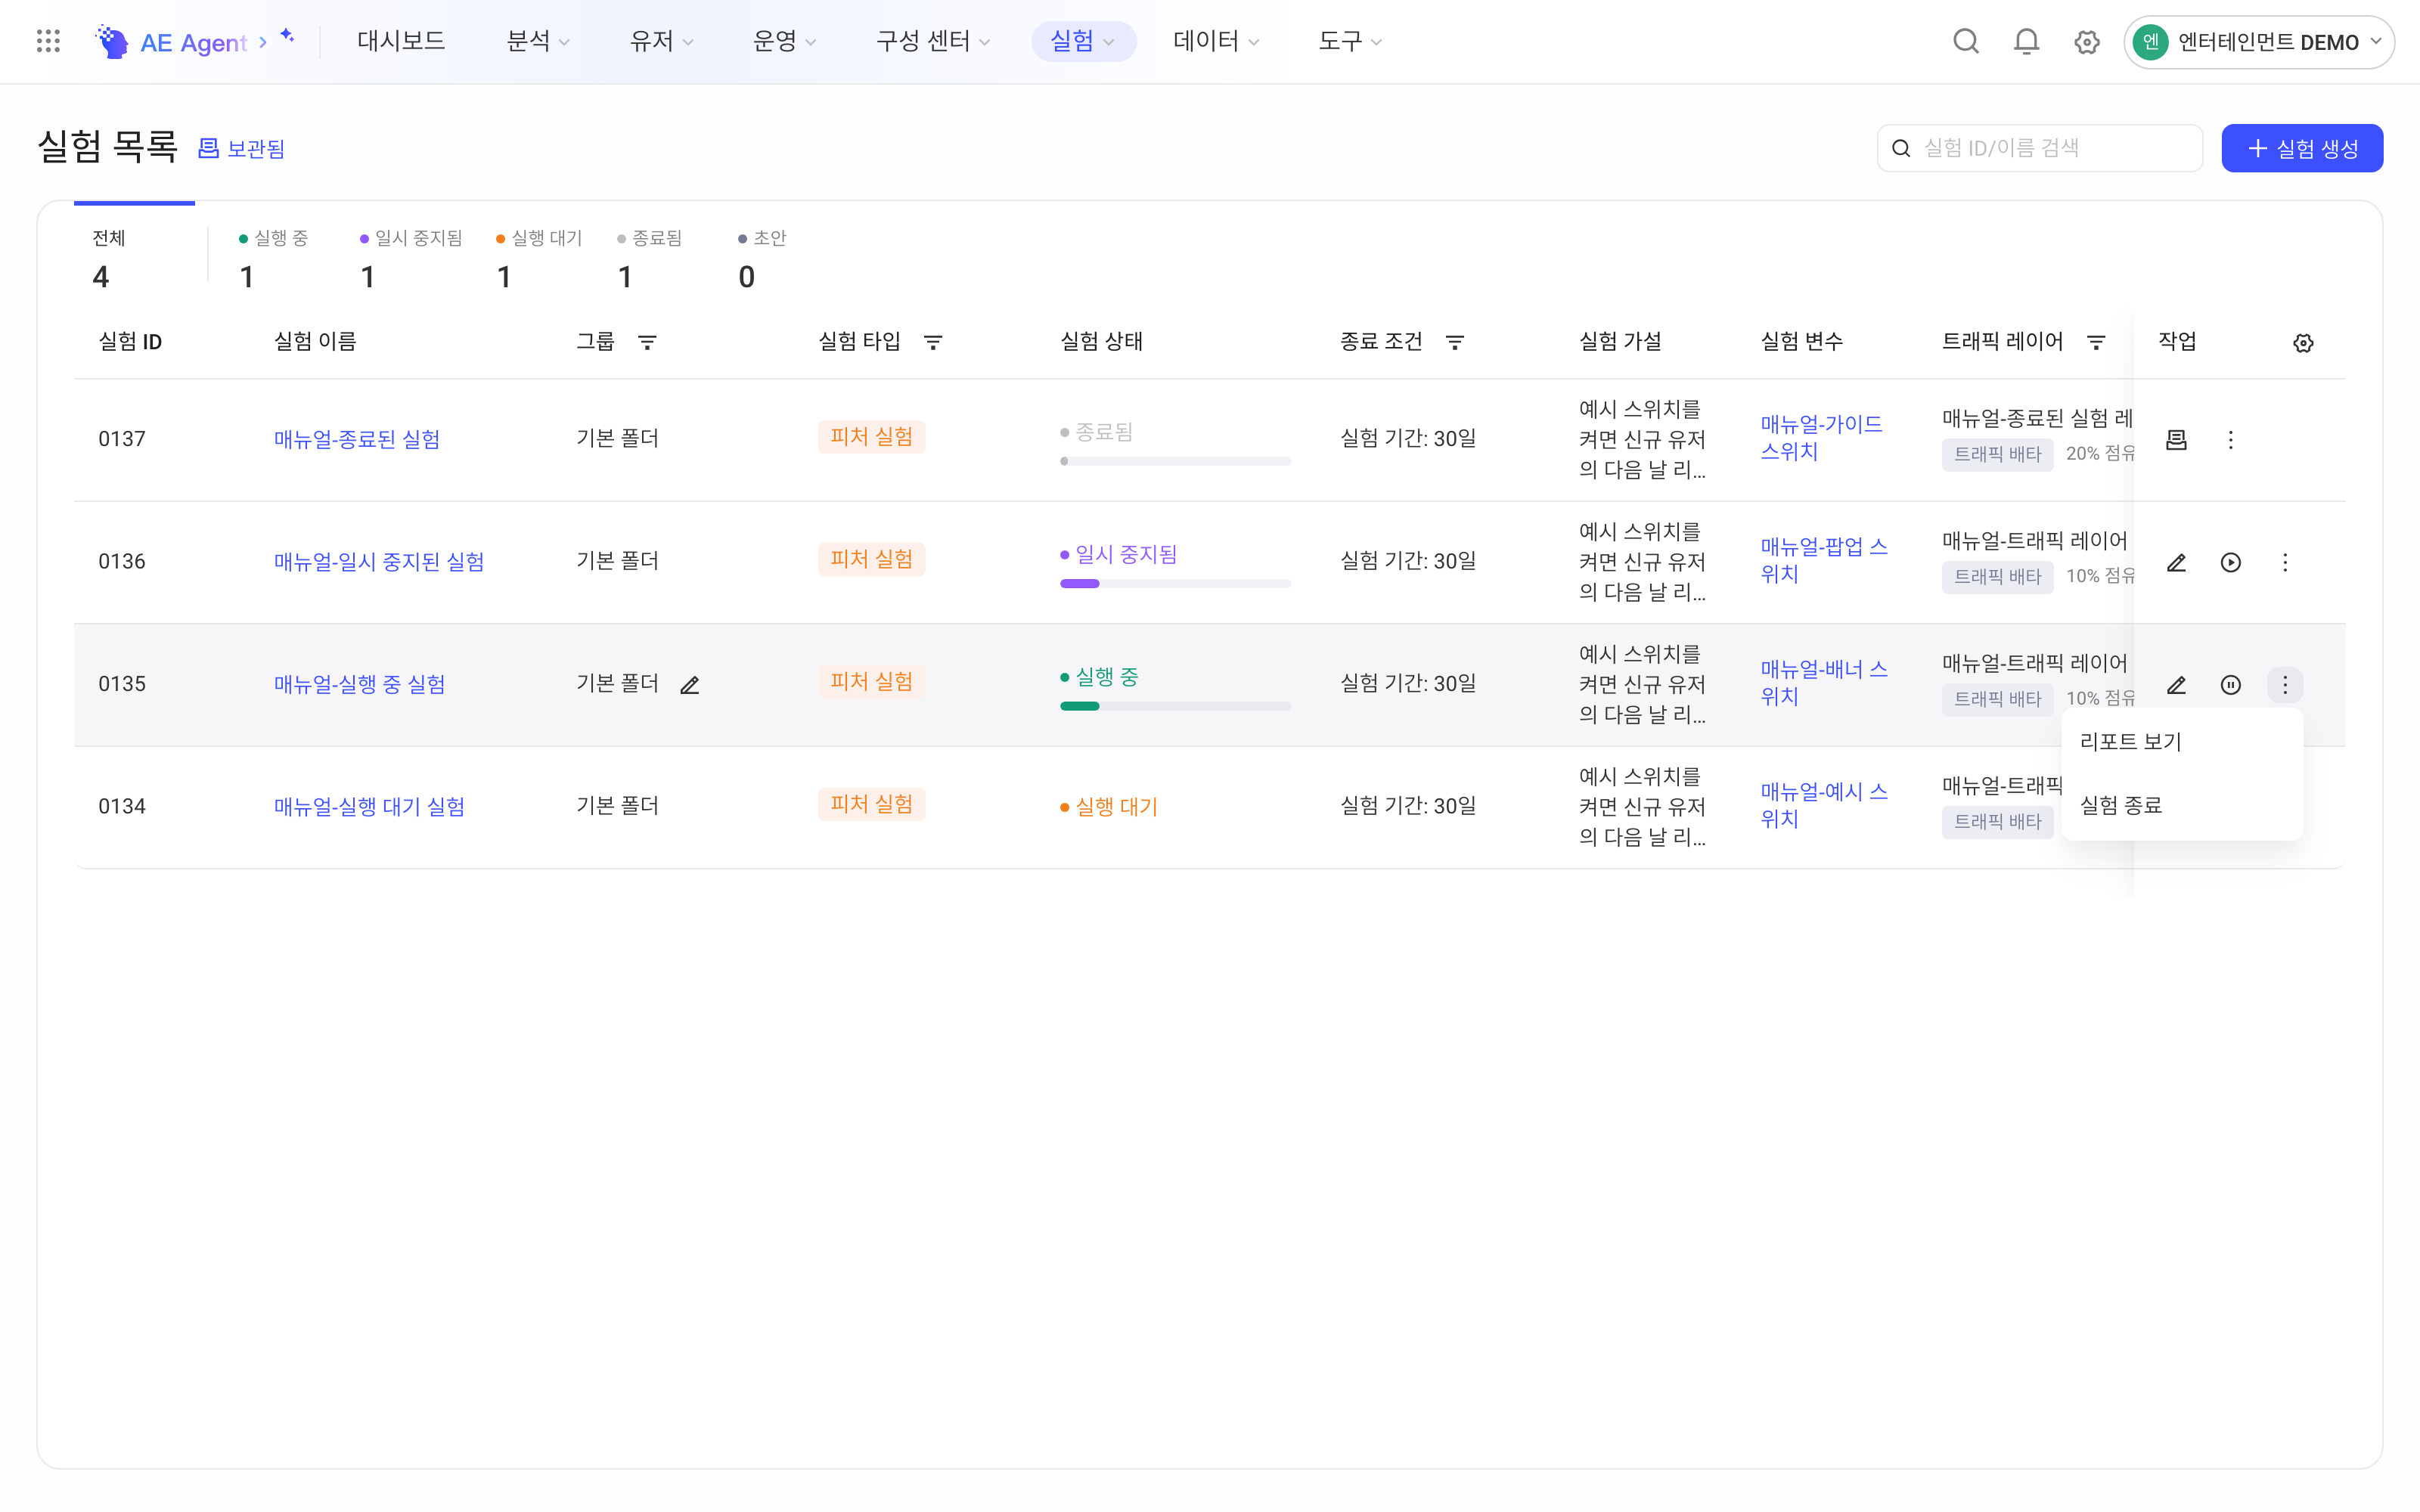The image size is (2420, 1512).
Task: Expand the 유저 menu
Action: click(660, 41)
